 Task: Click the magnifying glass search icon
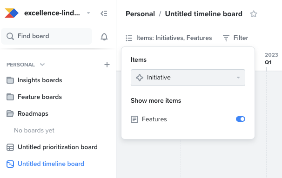pyautogui.click(x=10, y=36)
